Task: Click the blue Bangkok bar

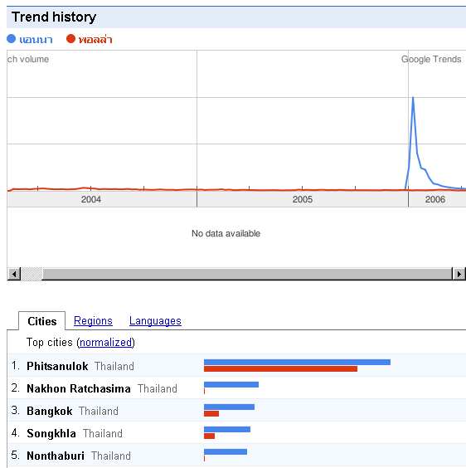Action: [x=229, y=407]
